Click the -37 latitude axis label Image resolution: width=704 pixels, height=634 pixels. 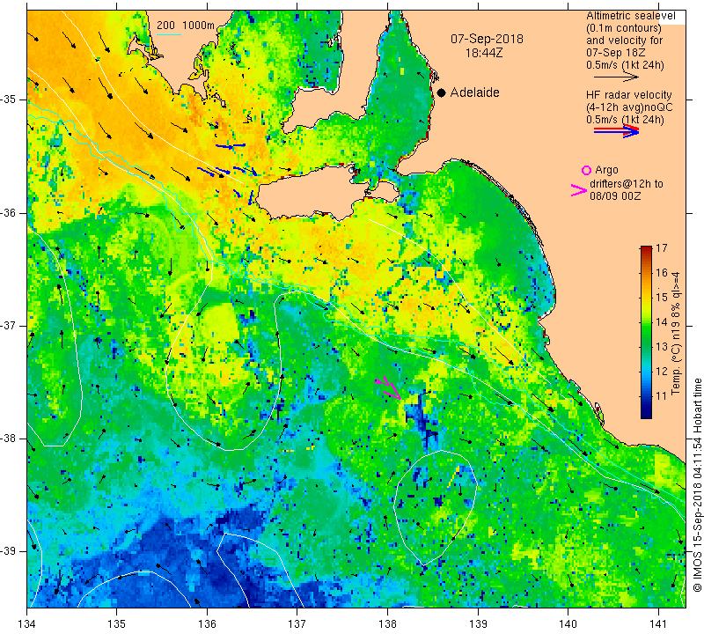click(9, 325)
